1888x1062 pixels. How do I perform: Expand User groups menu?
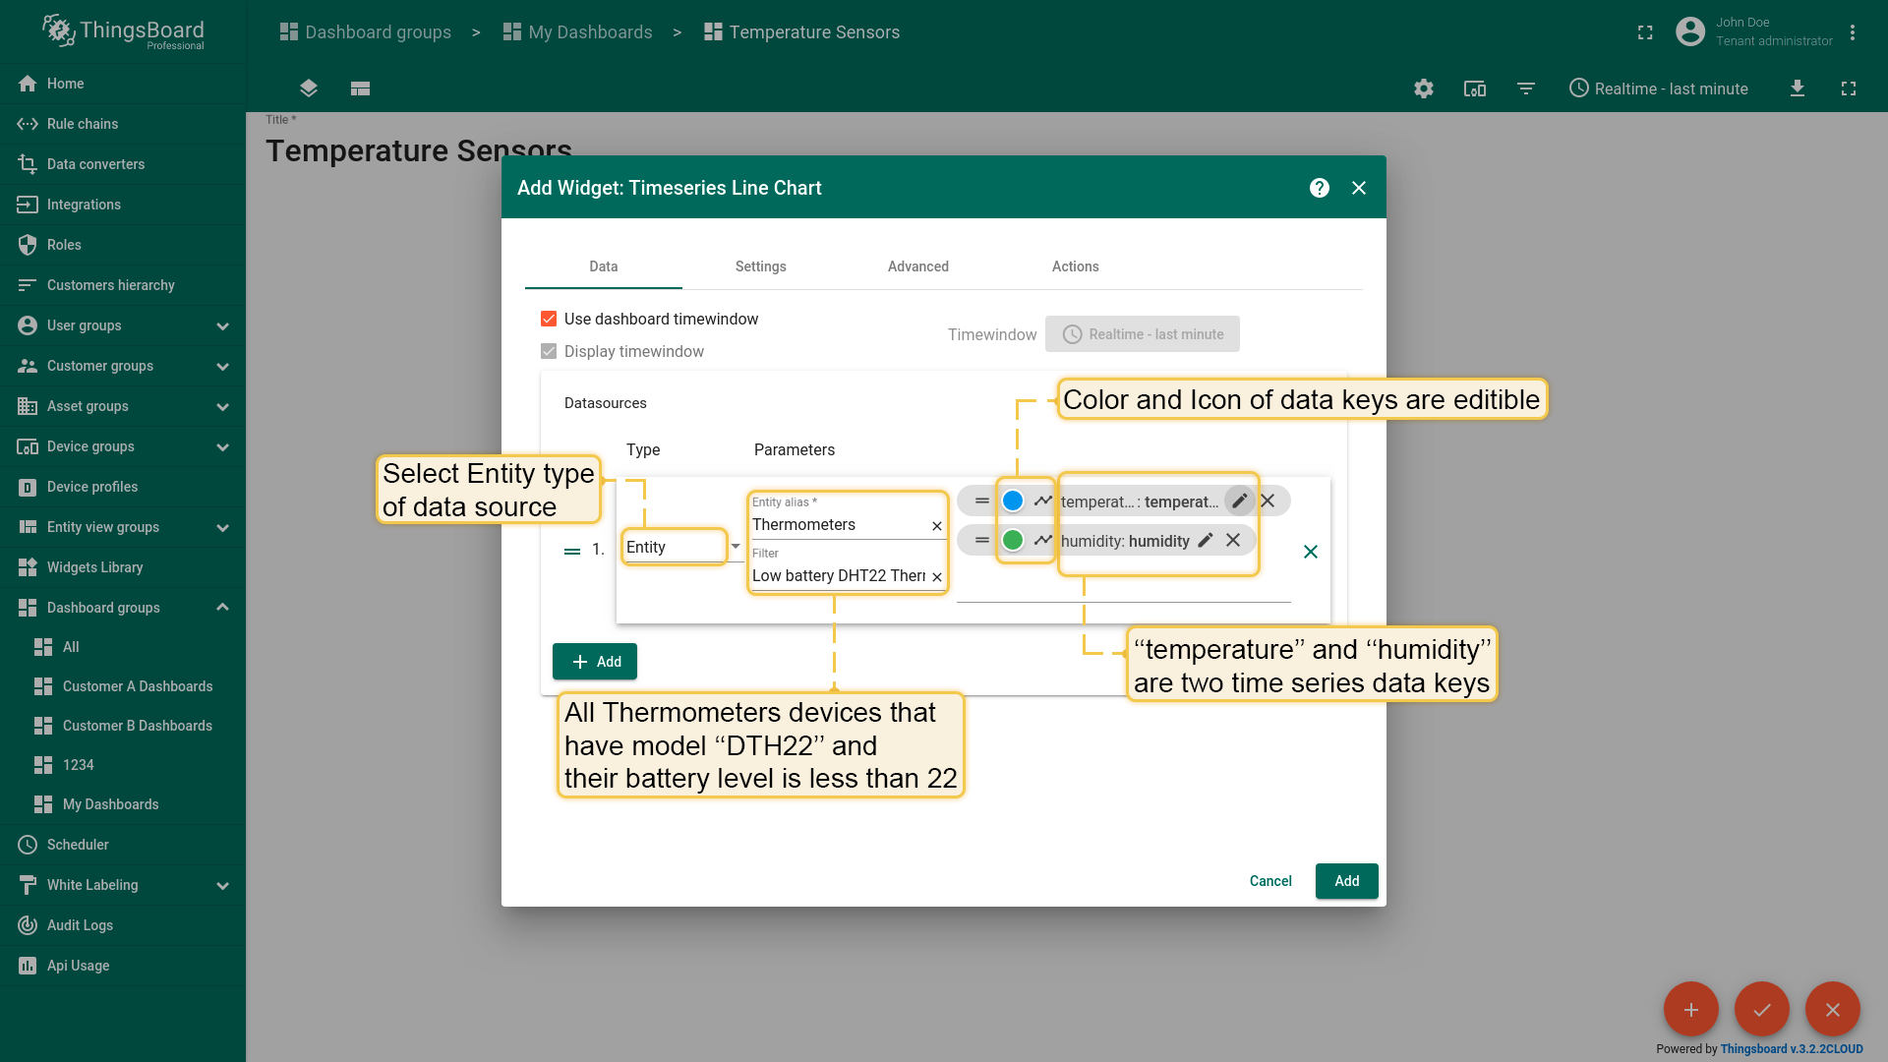123,325
